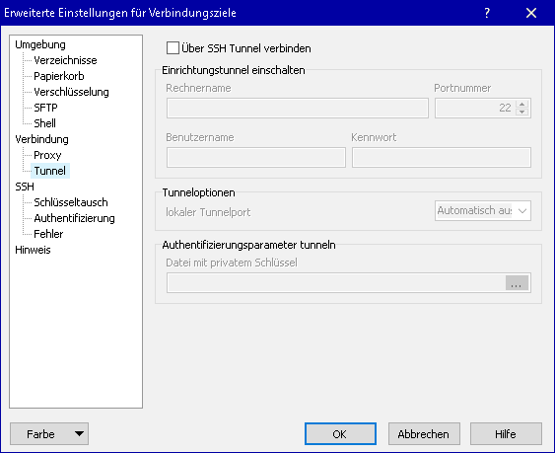Open Fehler settings page
Screen dimensions: 555x453
point(48,234)
